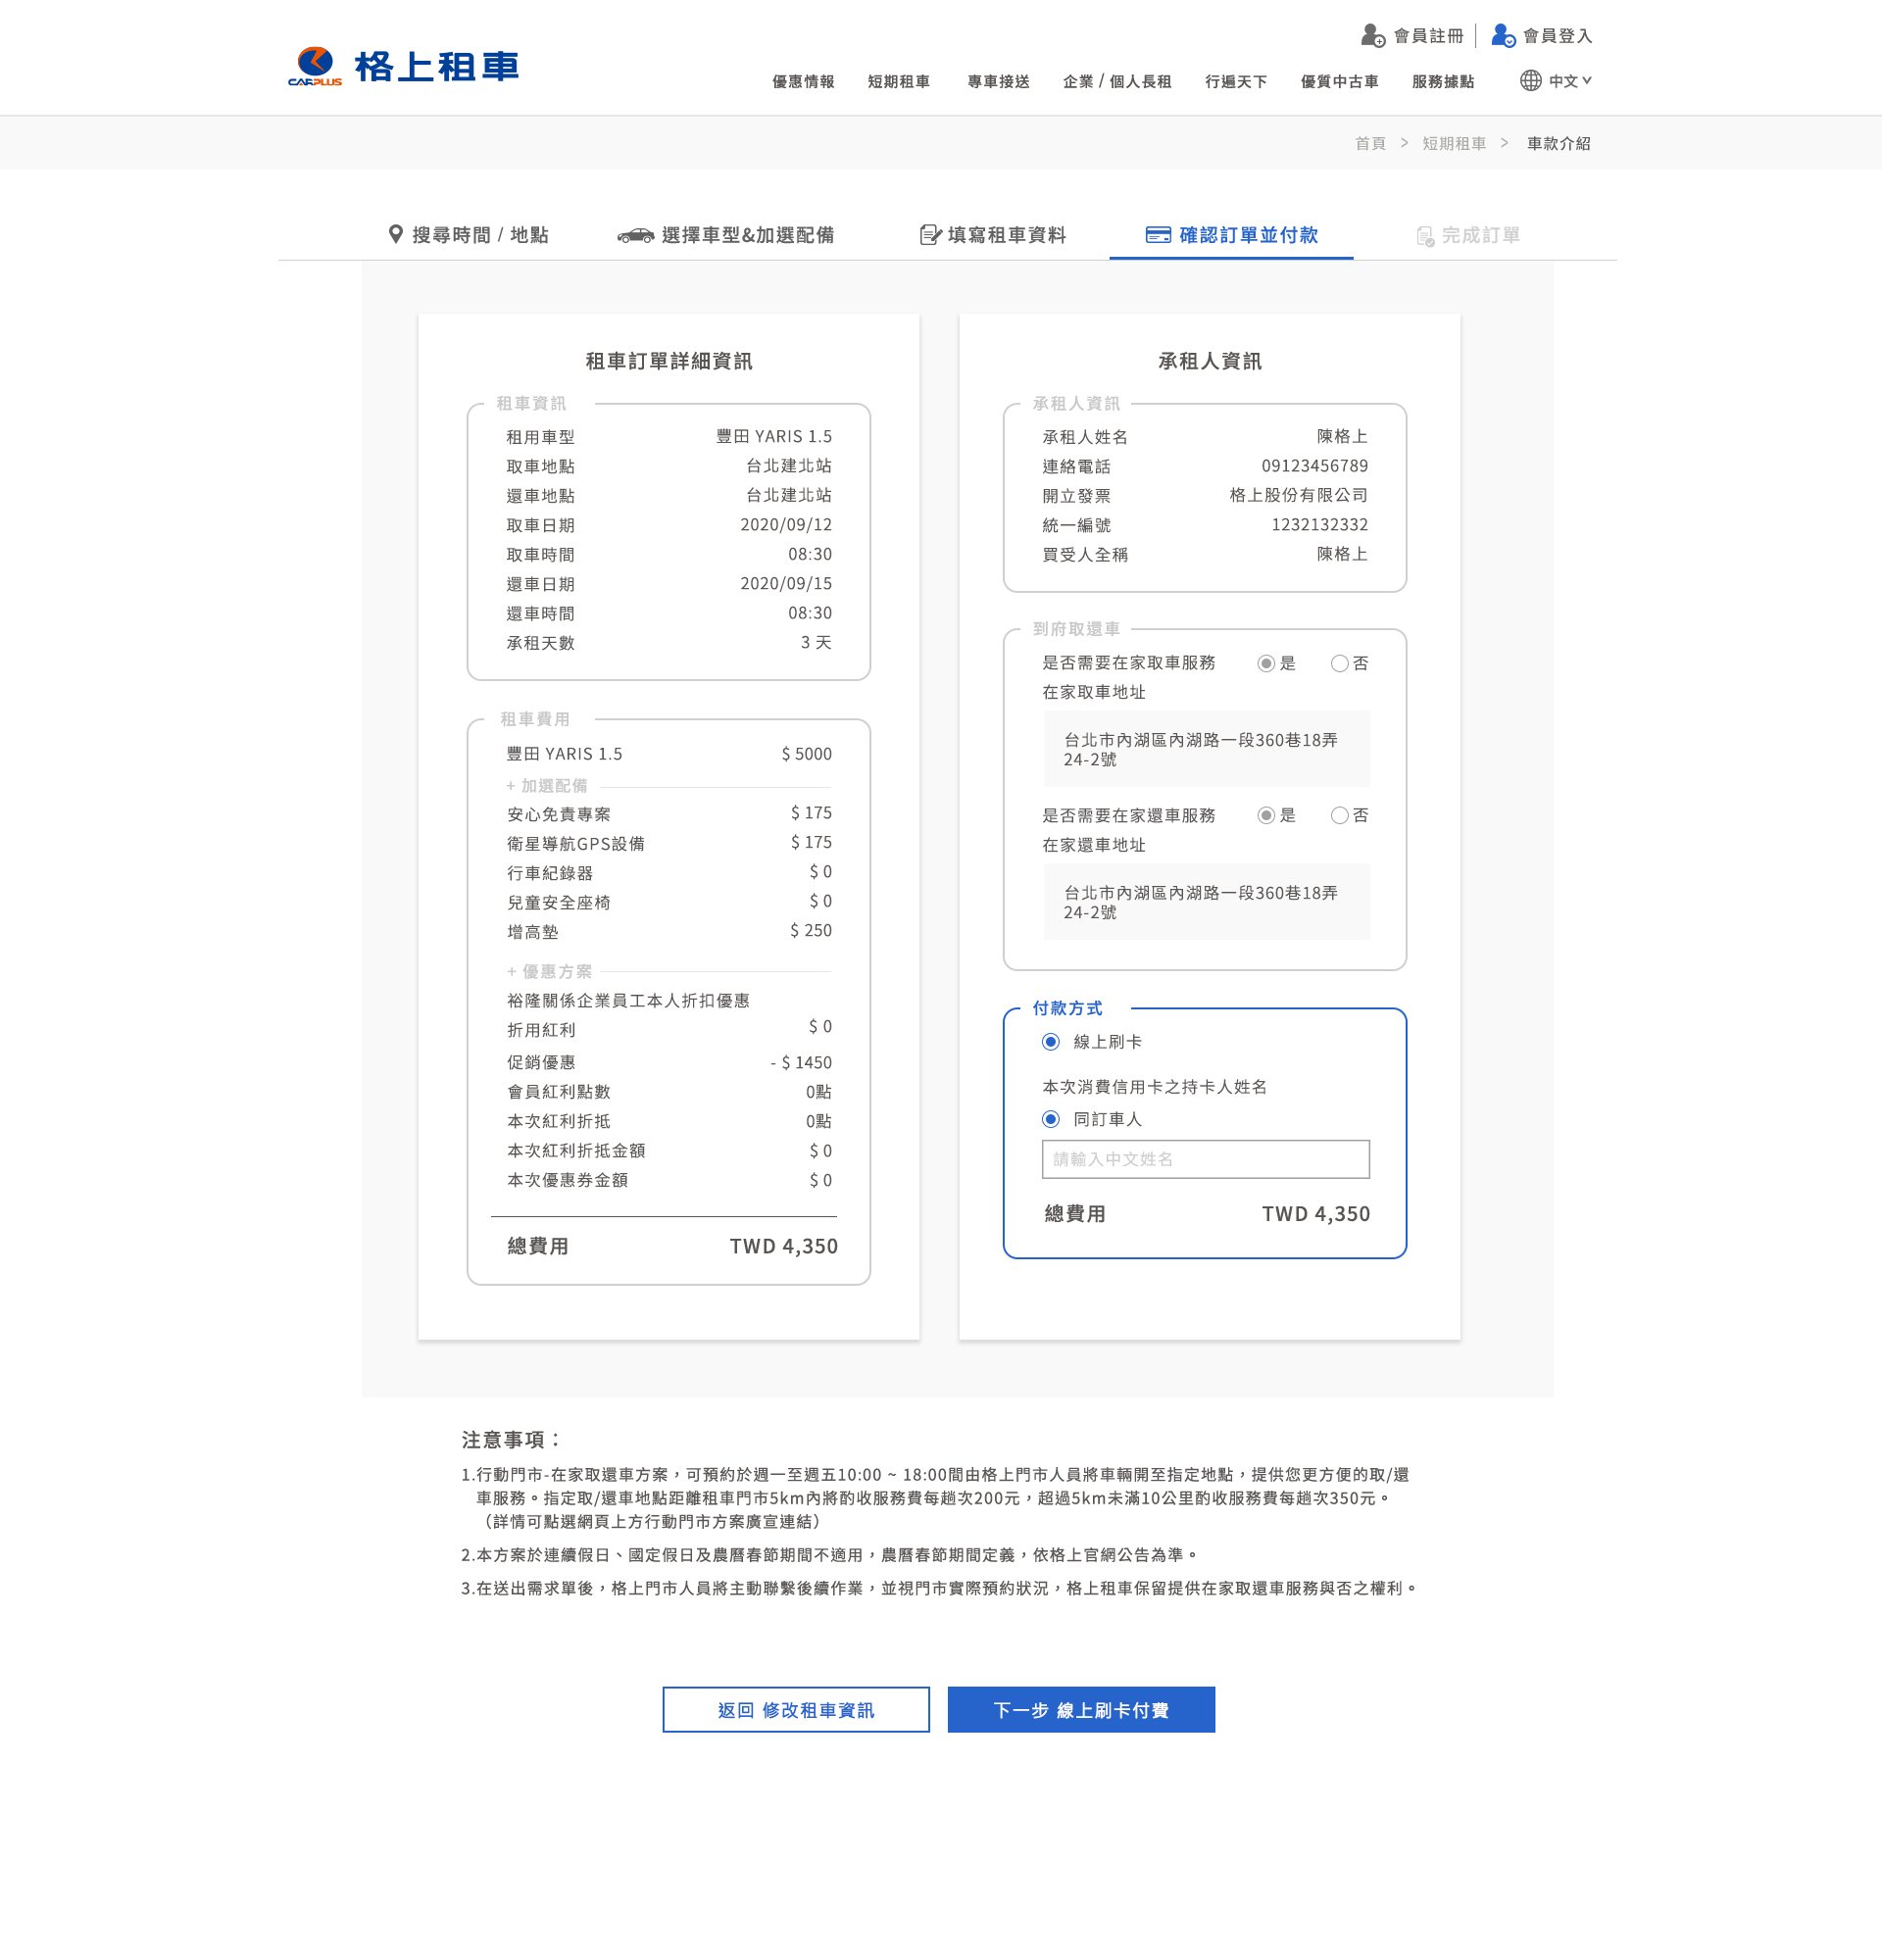Click the credit card icon for confirm order

[1158, 235]
